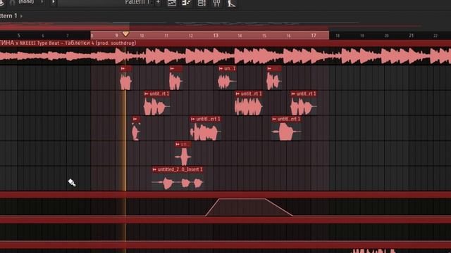
Task: Open the Piano roll icon
Action: pos(187,3)
